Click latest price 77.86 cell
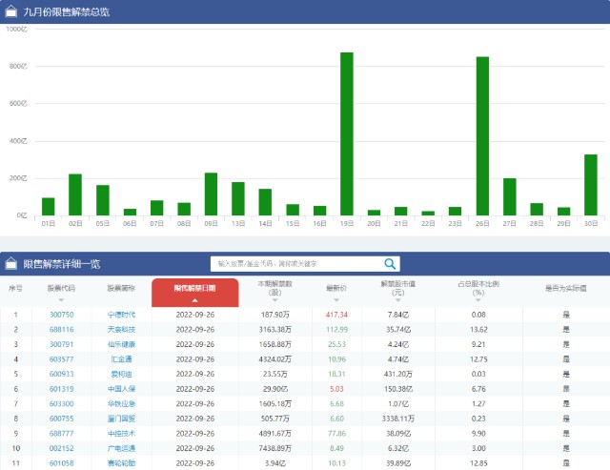610x470 pixels. [336, 434]
